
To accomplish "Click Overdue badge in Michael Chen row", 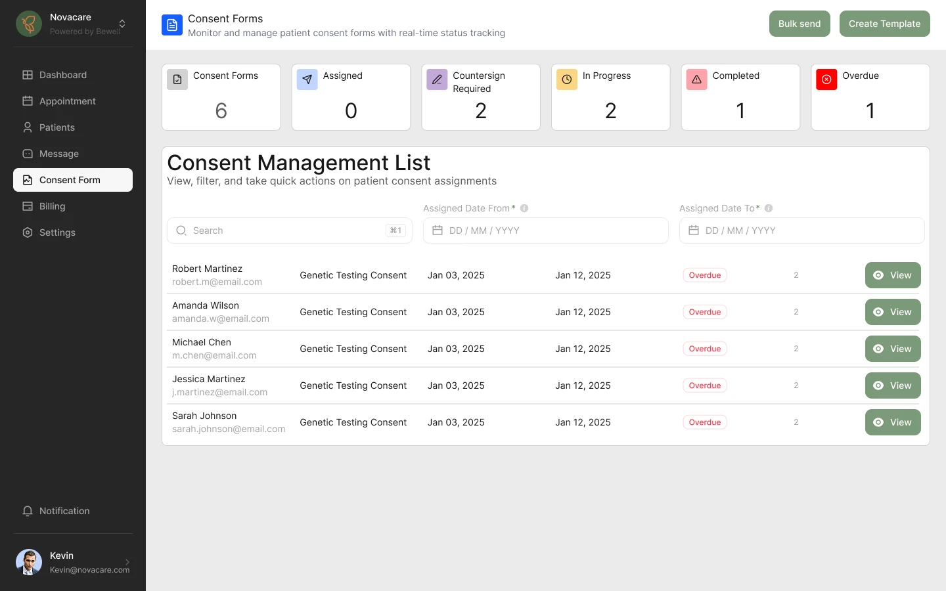I will [705, 349].
